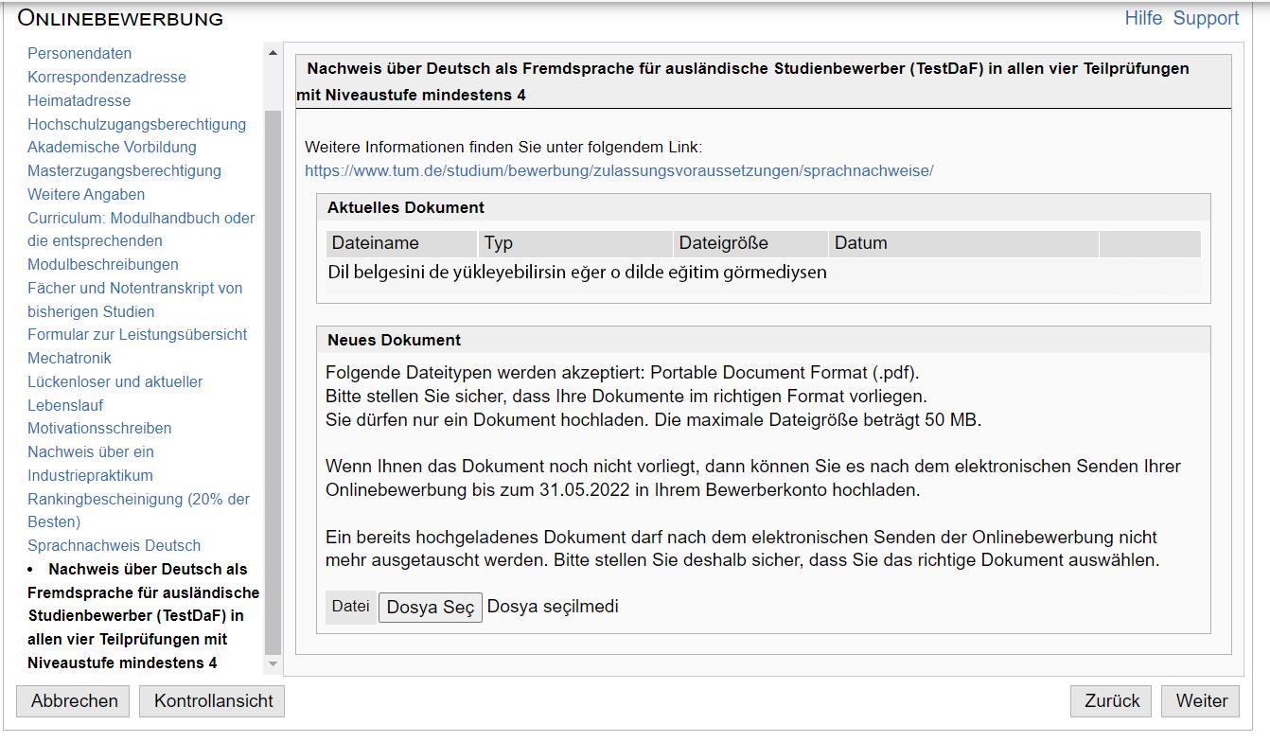This screenshot has height=742, width=1270.
Task: Cancel application with the Abbrechen button
Action: pos(75,701)
